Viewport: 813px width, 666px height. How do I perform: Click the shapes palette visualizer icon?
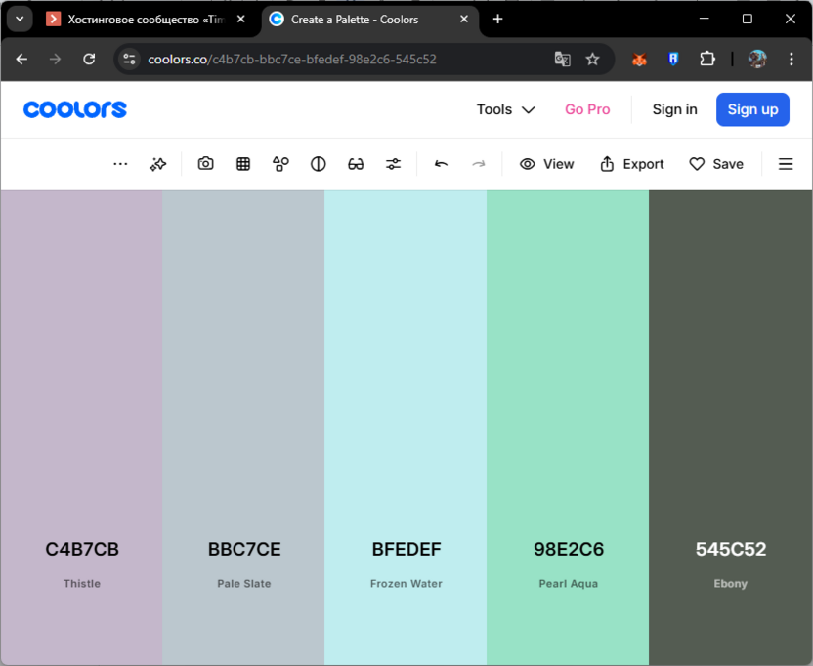(x=280, y=164)
